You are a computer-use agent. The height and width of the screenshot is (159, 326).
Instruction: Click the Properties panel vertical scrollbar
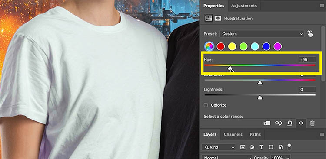323,53
